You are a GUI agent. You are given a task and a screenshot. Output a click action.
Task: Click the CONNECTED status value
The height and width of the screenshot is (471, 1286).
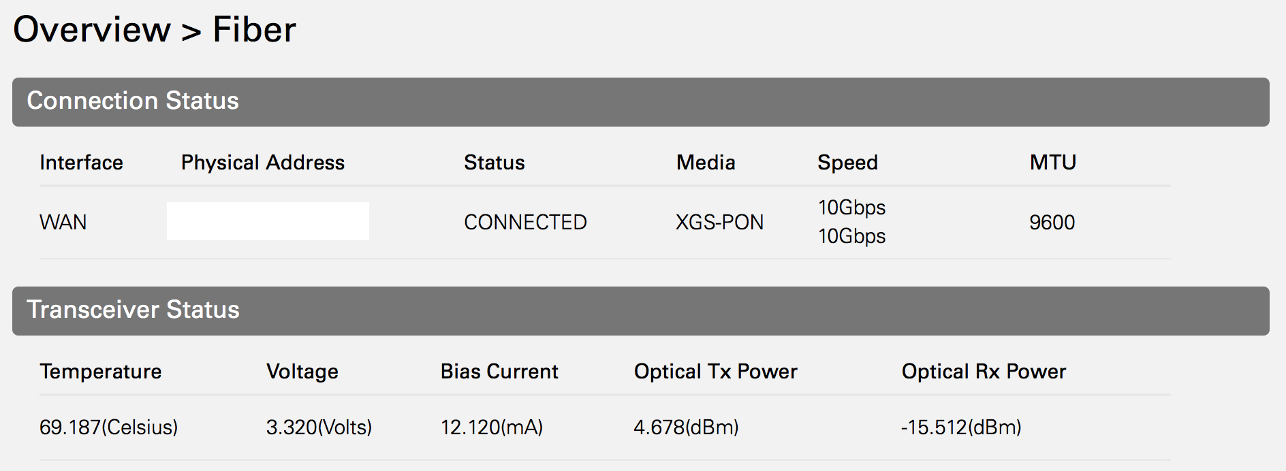(525, 223)
